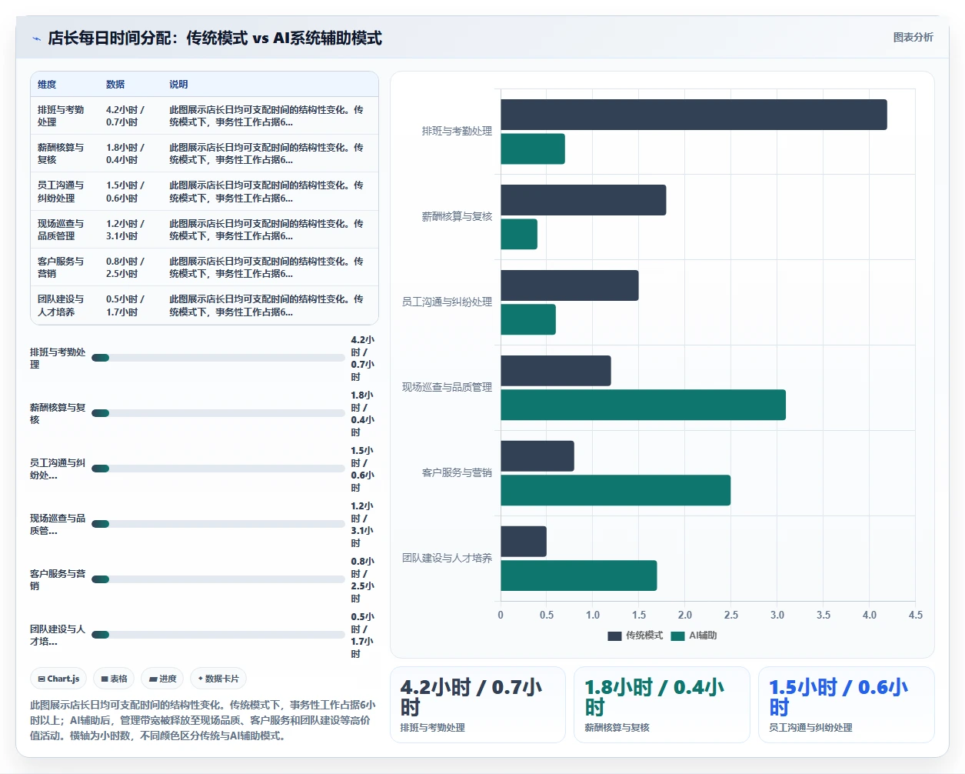Image resolution: width=965 pixels, height=774 pixels.
Task: Open the 4.2小时 / 0.7小时 data card
Action: pyautogui.click(x=478, y=705)
